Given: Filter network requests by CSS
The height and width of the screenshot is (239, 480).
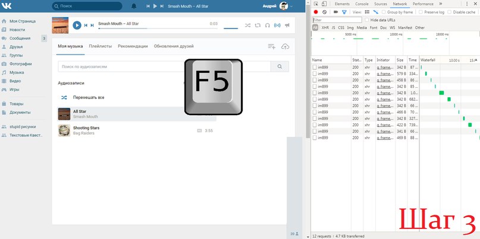Looking at the screenshot, I should pos(341,27).
